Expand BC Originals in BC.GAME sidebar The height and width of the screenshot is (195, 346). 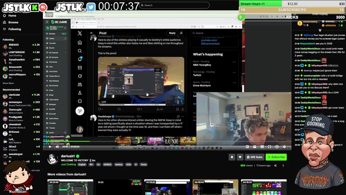point(65,53)
